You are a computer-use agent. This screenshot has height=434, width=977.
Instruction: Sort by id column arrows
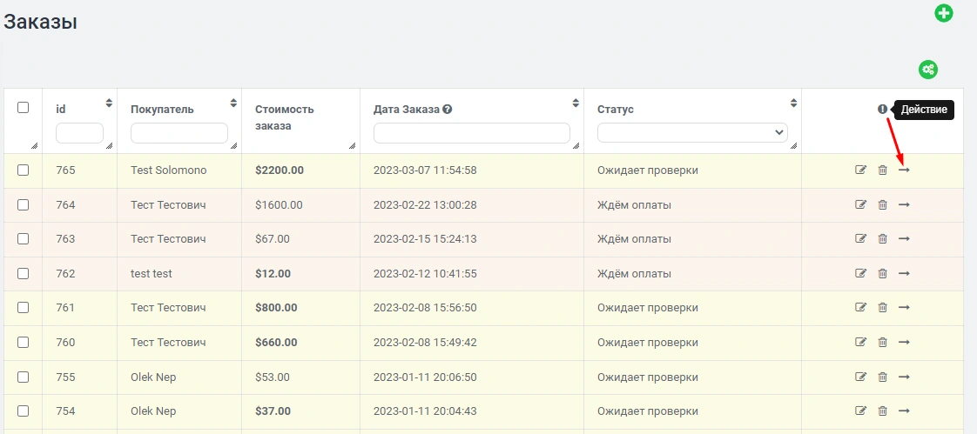[x=109, y=103]
